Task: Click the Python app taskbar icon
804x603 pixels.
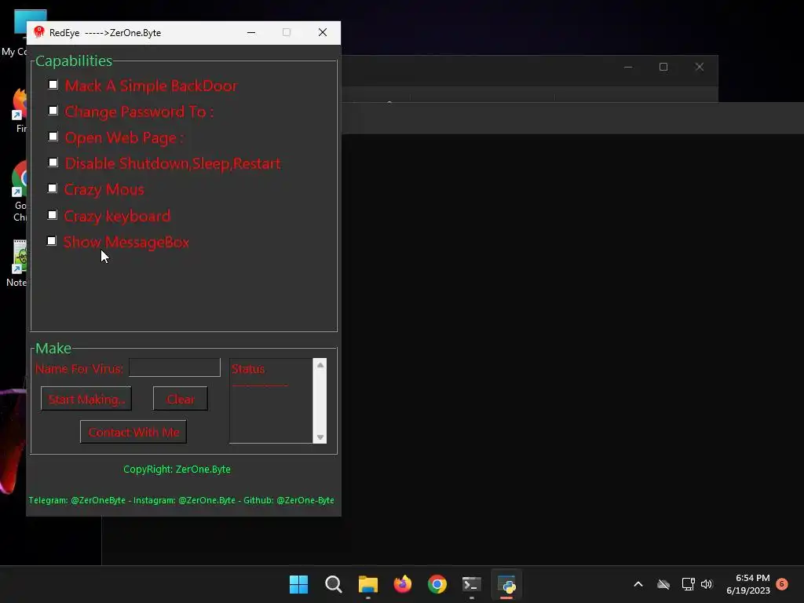Action: click(506, 584)
